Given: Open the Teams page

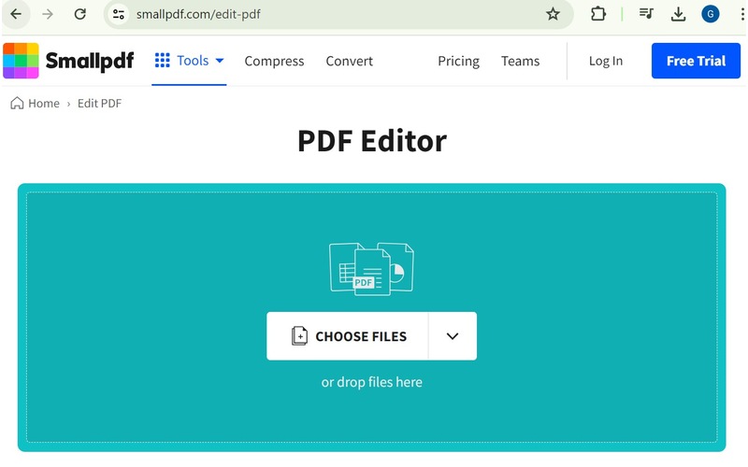Looking at the screenshot, I should (x=520, y=61).
